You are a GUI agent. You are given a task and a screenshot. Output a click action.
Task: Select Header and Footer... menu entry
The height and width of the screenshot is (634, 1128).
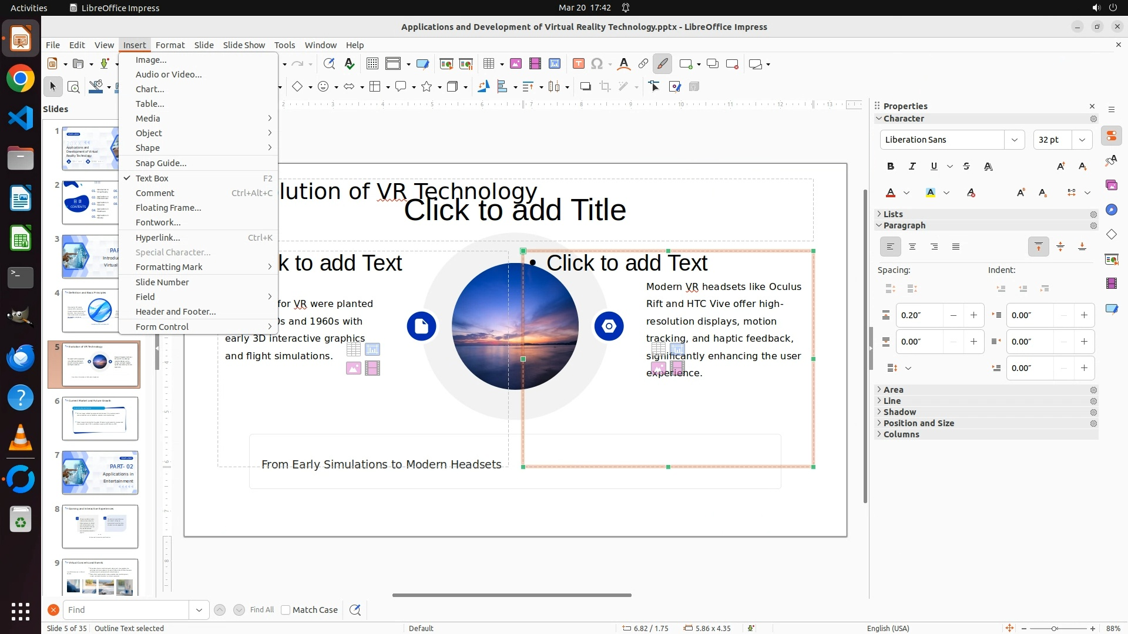(x=176, y=312)
